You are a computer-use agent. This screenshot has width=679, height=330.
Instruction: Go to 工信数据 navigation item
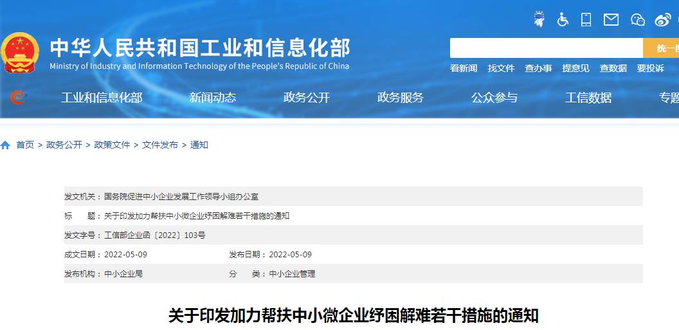coord(588,98)
